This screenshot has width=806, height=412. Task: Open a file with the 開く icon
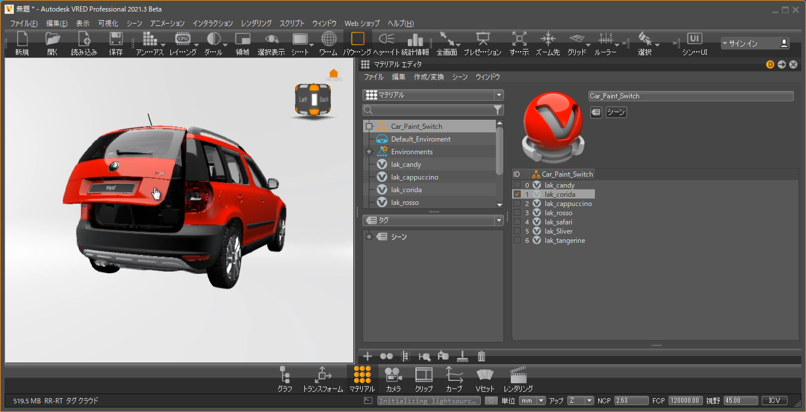click(x=53, y=39)
